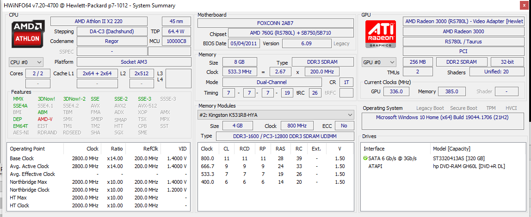Click the HT Clock row
The image size is (531, 217).
click(98, 205)
